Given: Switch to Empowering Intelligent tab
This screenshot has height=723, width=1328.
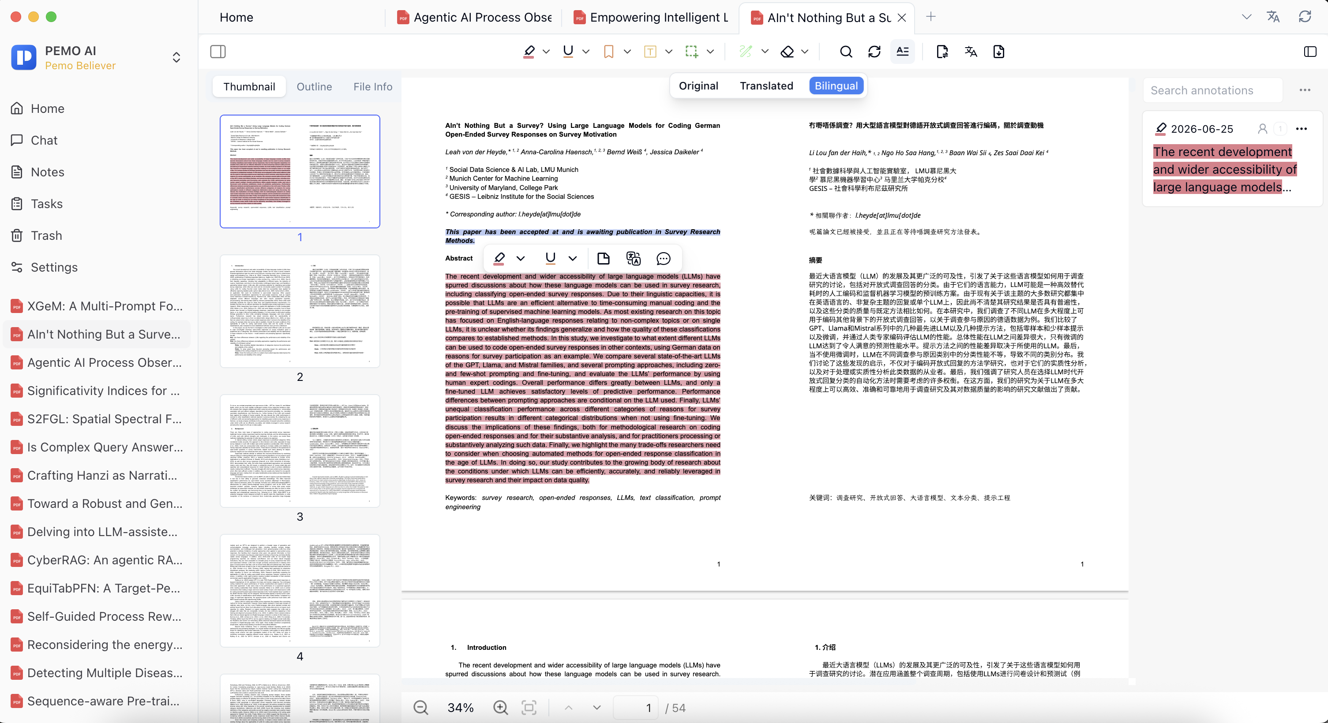Looking at the screenshot, I should 651,17.
